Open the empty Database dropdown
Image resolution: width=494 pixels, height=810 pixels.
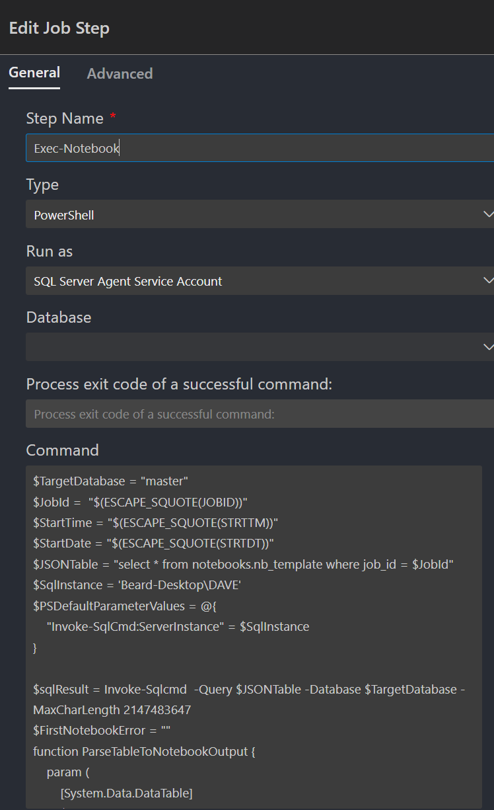(x=258, y=347)
